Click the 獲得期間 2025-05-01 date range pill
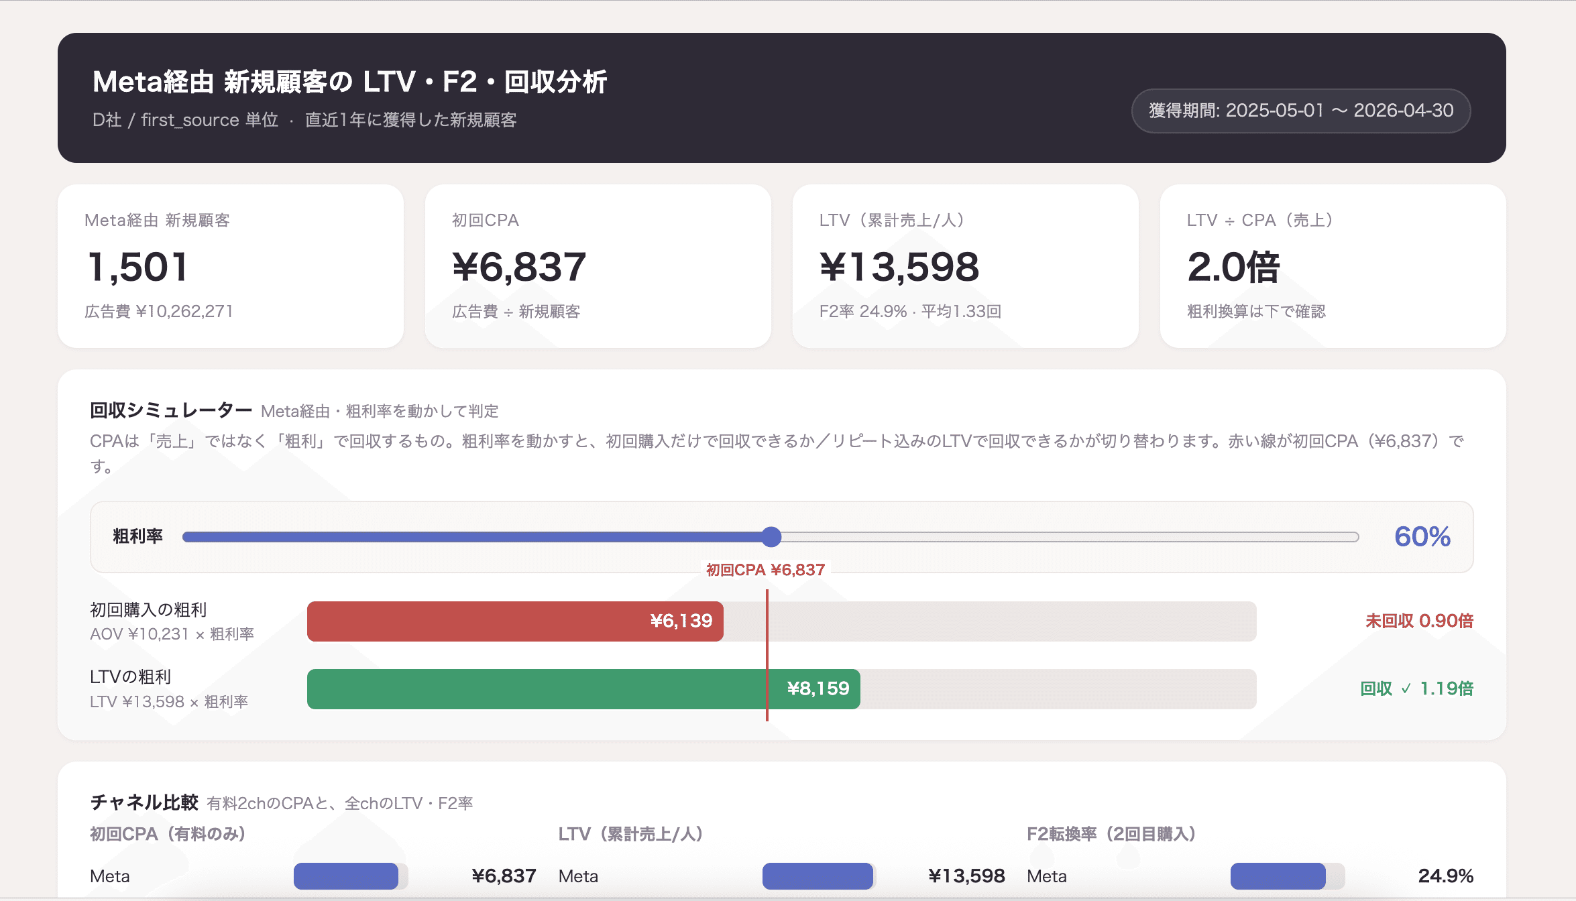1576x901 pixels. click(1301, 111)
